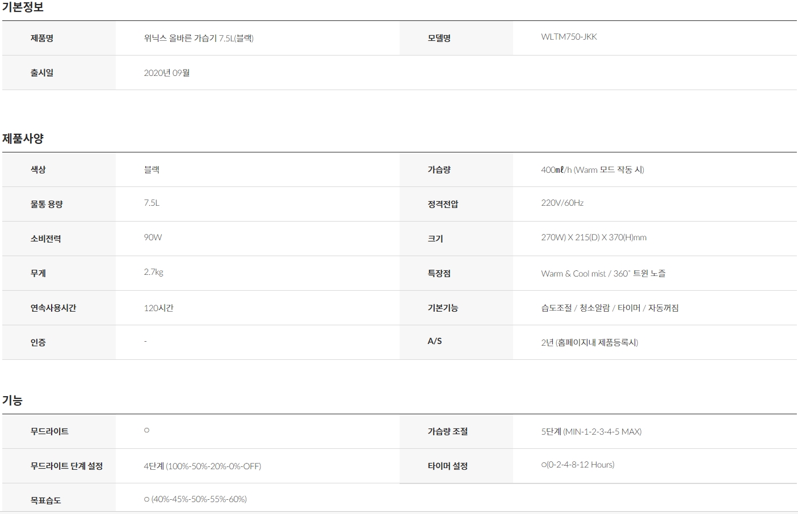Screen dimensions: 798x514
Task: Select the model name WLTM750-JKK text
Action: tap(569, 37)
